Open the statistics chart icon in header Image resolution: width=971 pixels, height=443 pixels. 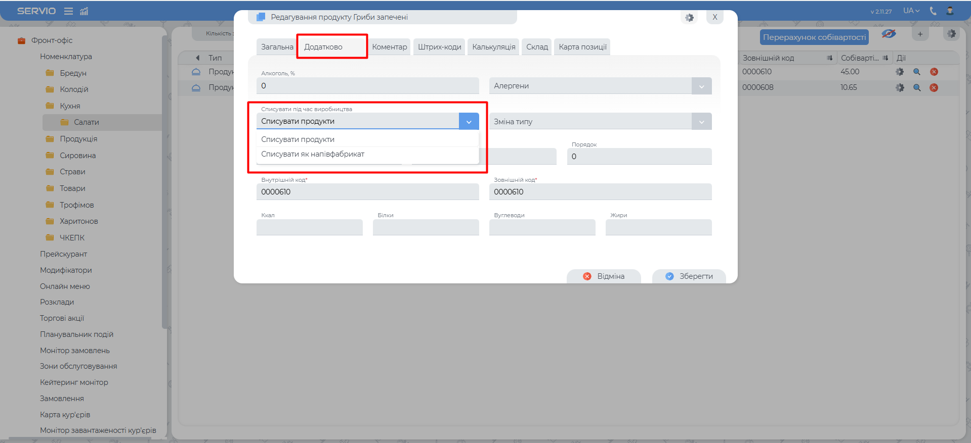tap(84, 11)
